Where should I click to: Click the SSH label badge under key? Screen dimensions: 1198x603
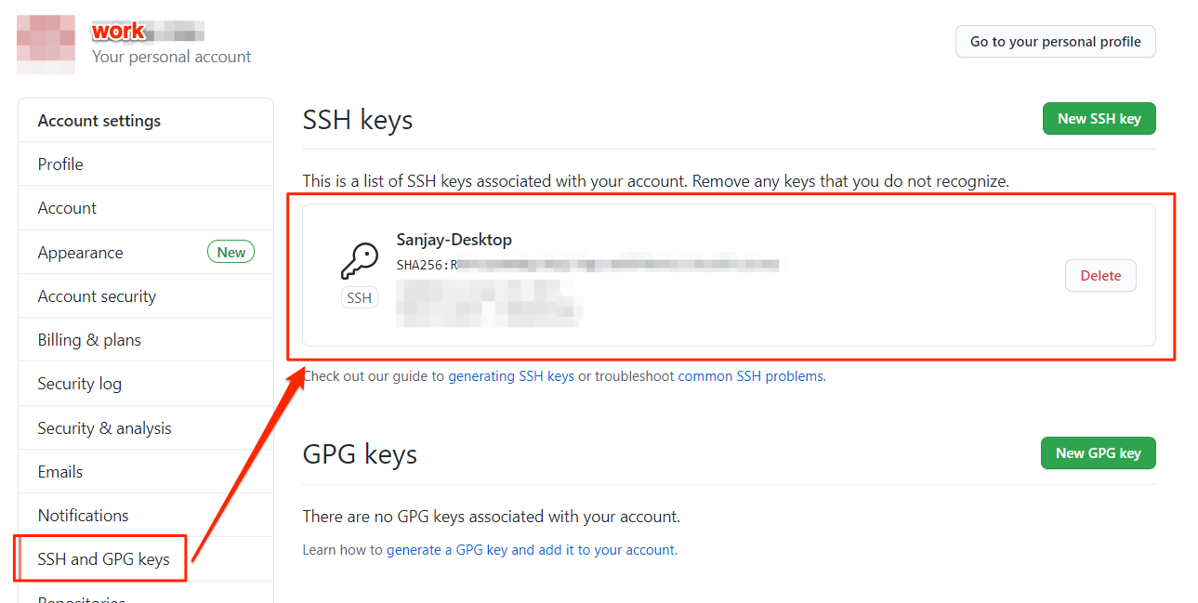pyautogui.click(x=359, y=297)
